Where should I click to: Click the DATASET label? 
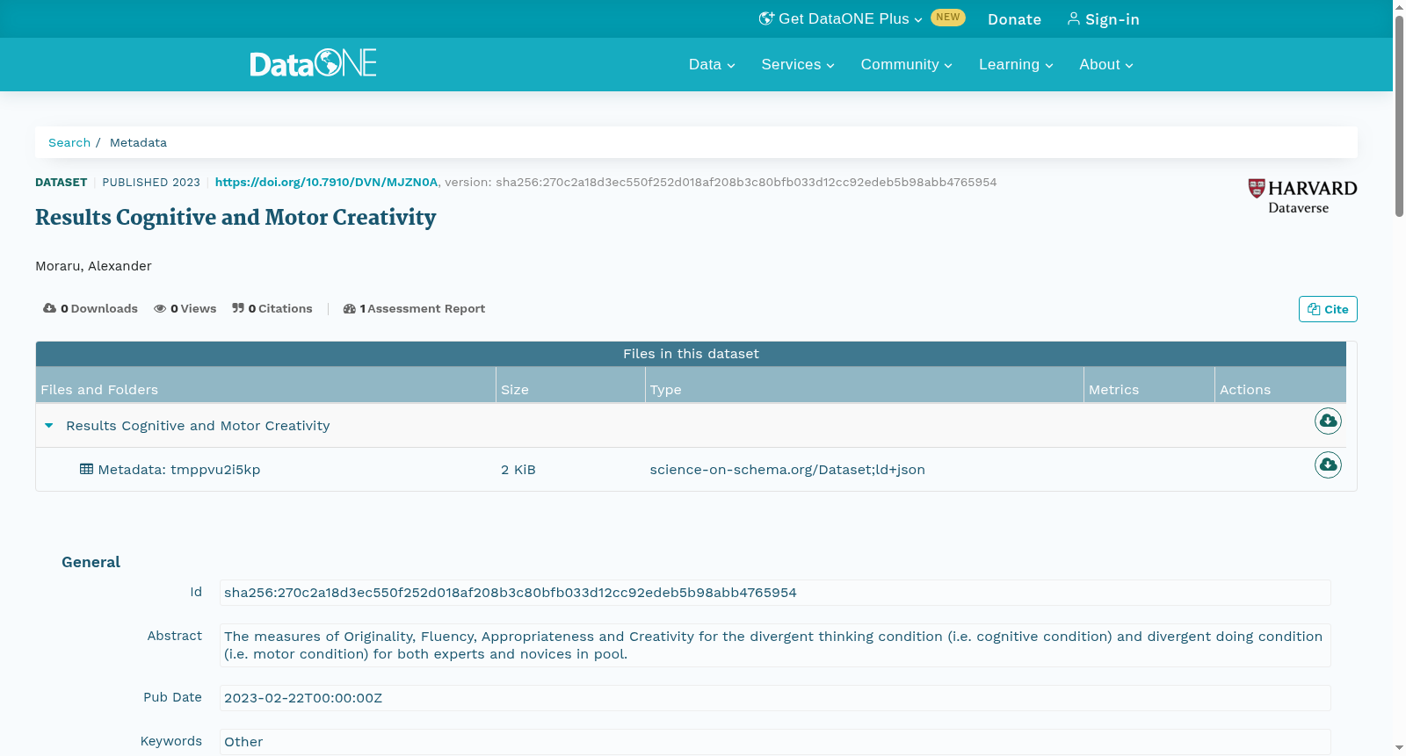pyautogui.click(x=61, y=183)
